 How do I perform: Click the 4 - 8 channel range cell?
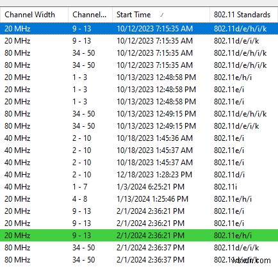tap(79, 199)
